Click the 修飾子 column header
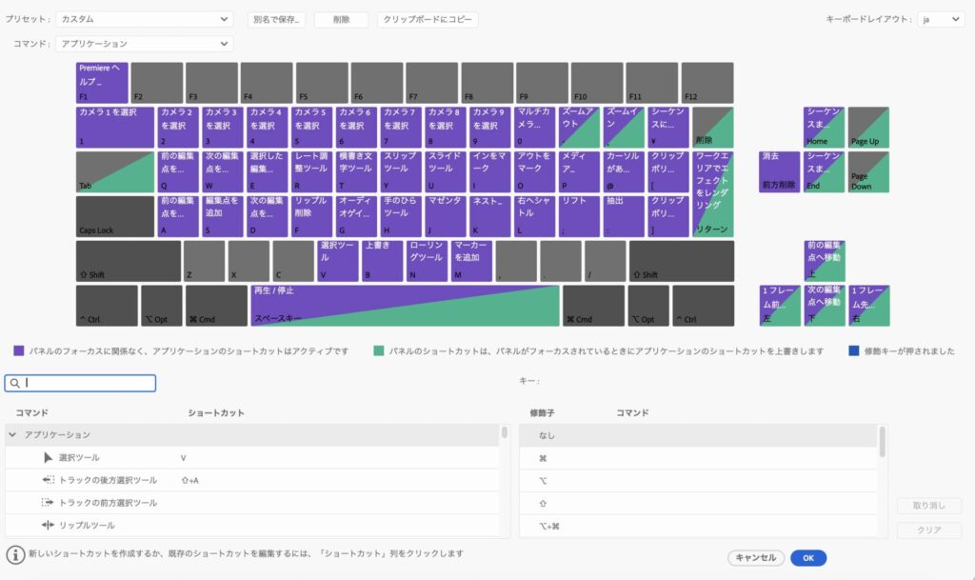 click(x=542, y=412)
